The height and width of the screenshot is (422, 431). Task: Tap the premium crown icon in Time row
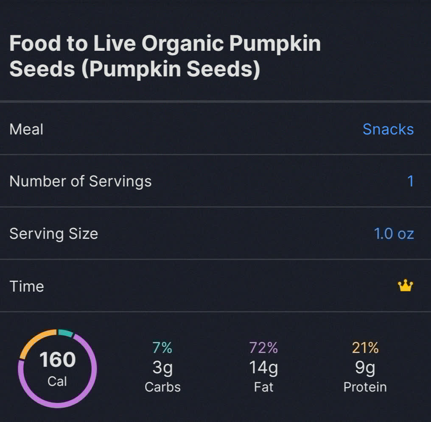(406, 286)
